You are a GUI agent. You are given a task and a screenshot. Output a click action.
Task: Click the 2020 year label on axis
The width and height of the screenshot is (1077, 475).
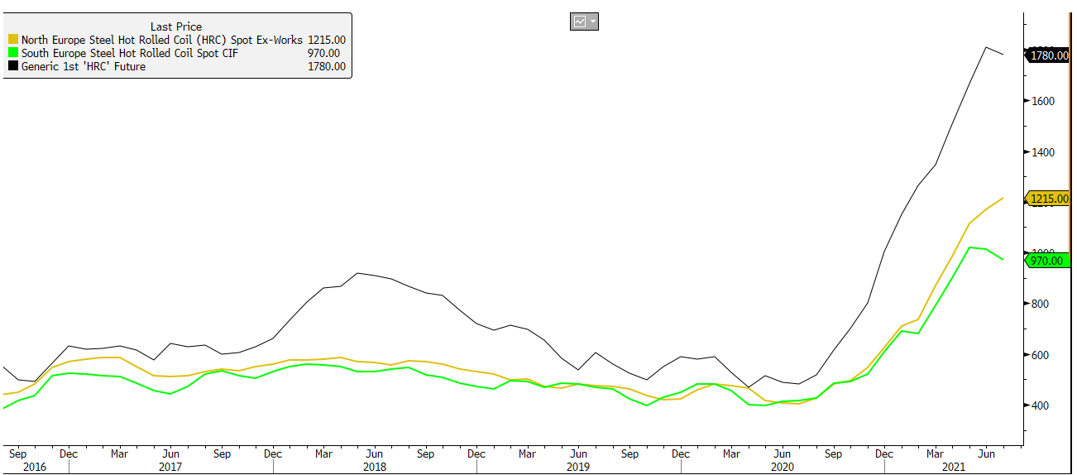pyautogui.click(x=782, y=468)
